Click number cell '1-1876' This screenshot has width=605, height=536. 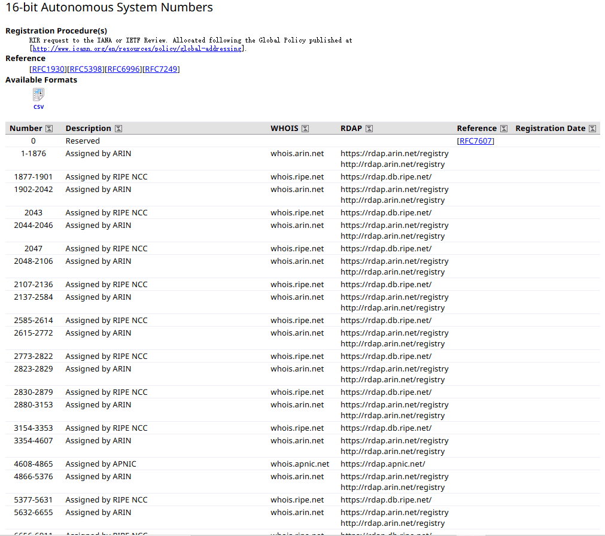click(33, 154)
